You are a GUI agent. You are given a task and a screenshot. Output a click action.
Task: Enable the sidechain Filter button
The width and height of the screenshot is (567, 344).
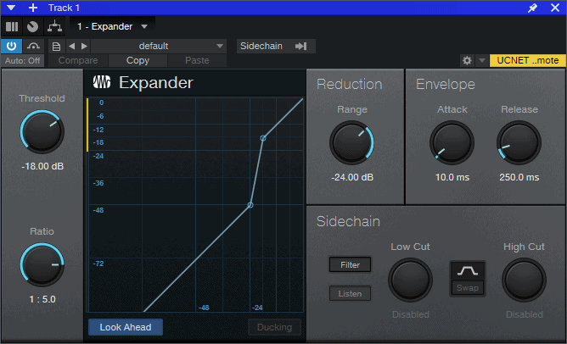point(350,264)
